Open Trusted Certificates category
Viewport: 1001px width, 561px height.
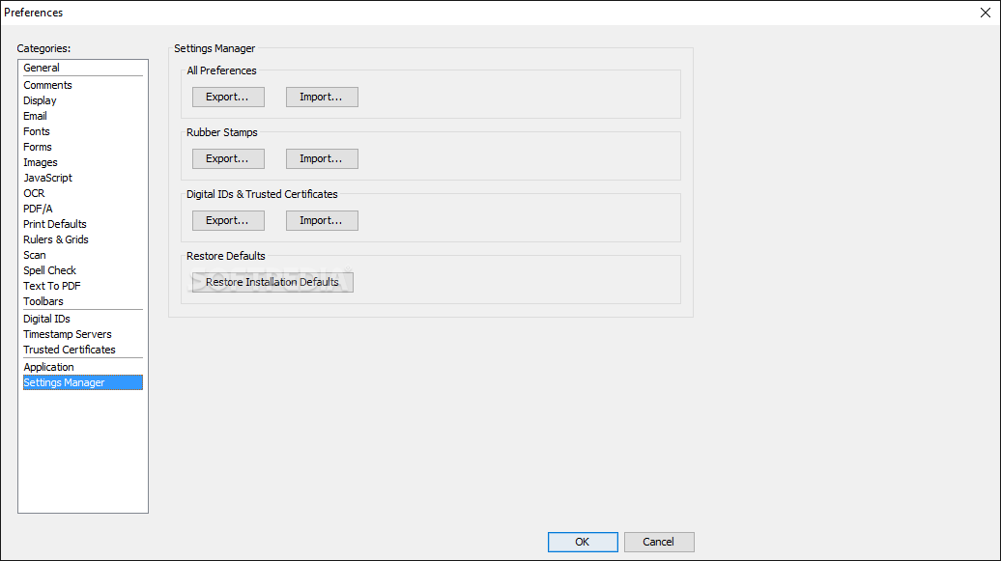click(83, 350)
